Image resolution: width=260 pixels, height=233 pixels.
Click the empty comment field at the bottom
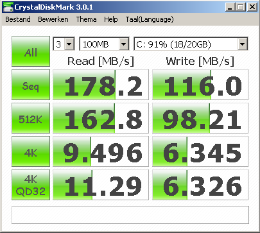[x=130, y=215]
